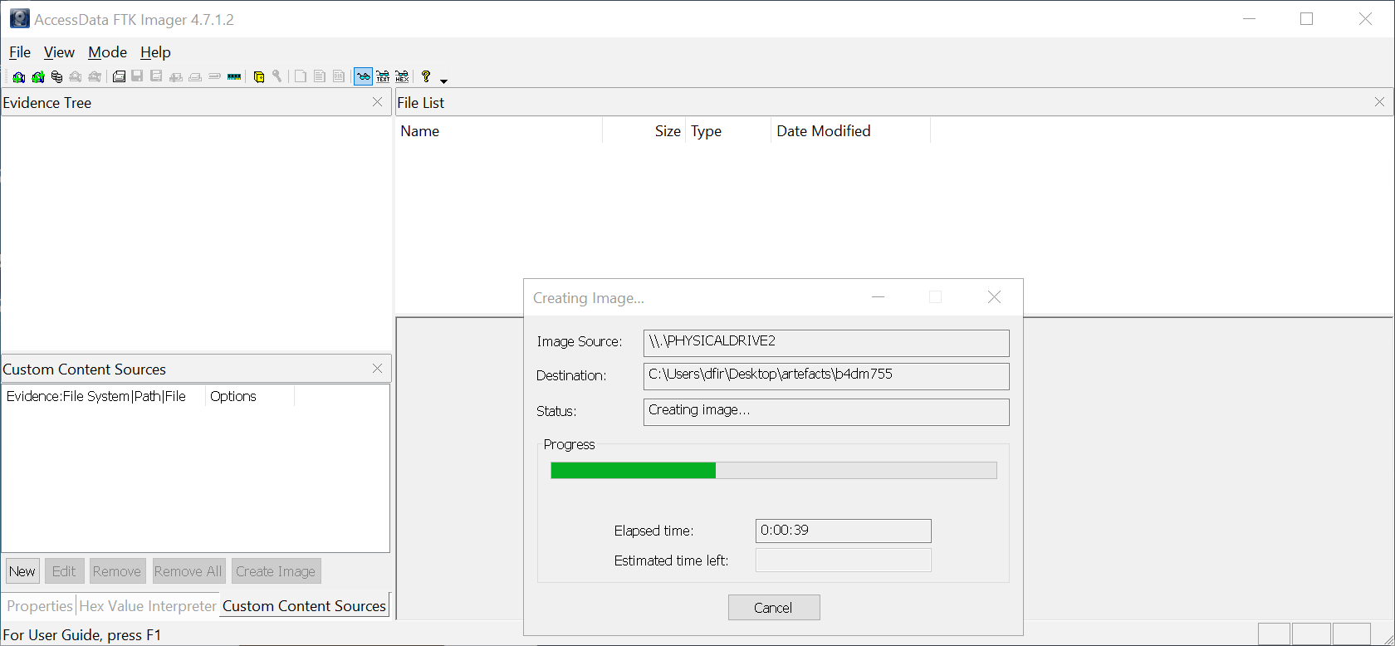Close the Evidence Tree panel
The height and width of the screenshot is (646, 1395).
[x=378, y=102]
